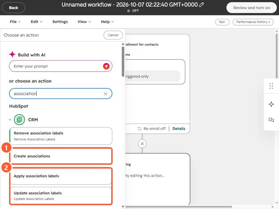279x209 pixels.
Task: Click the action panel scrollbar thumb
Action: click(x=123, y=62)
